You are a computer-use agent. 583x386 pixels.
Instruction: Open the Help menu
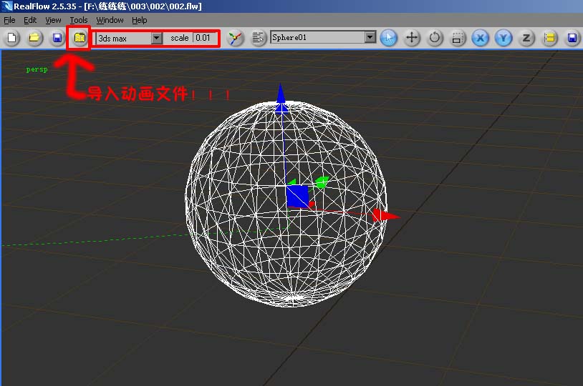[x=140, y=20]
